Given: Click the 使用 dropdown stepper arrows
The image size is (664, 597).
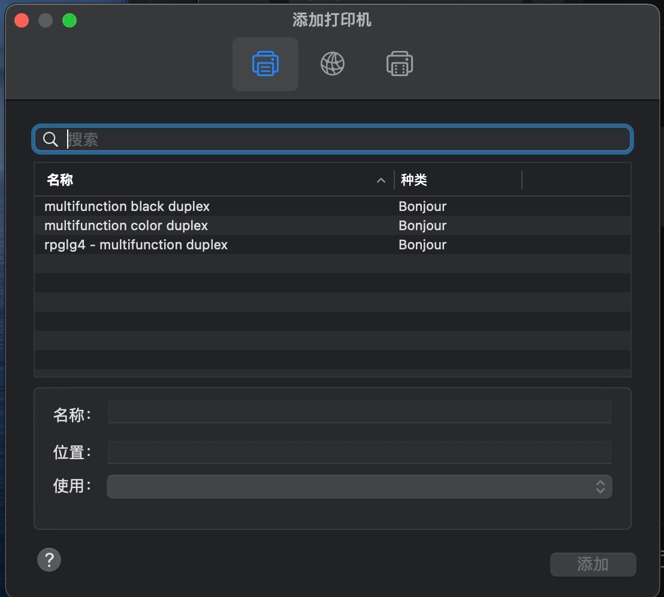Looking at the screenshot, I should (600, 487).
